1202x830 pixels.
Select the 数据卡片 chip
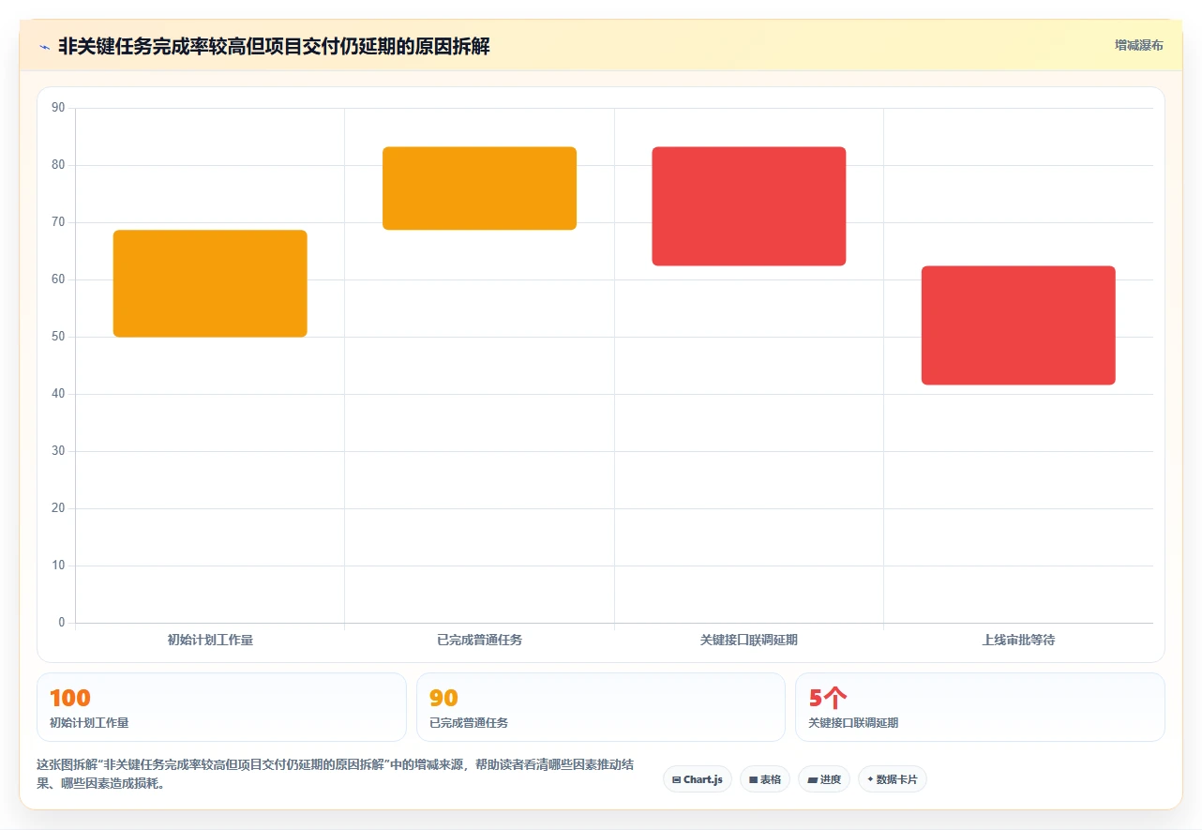893,779
